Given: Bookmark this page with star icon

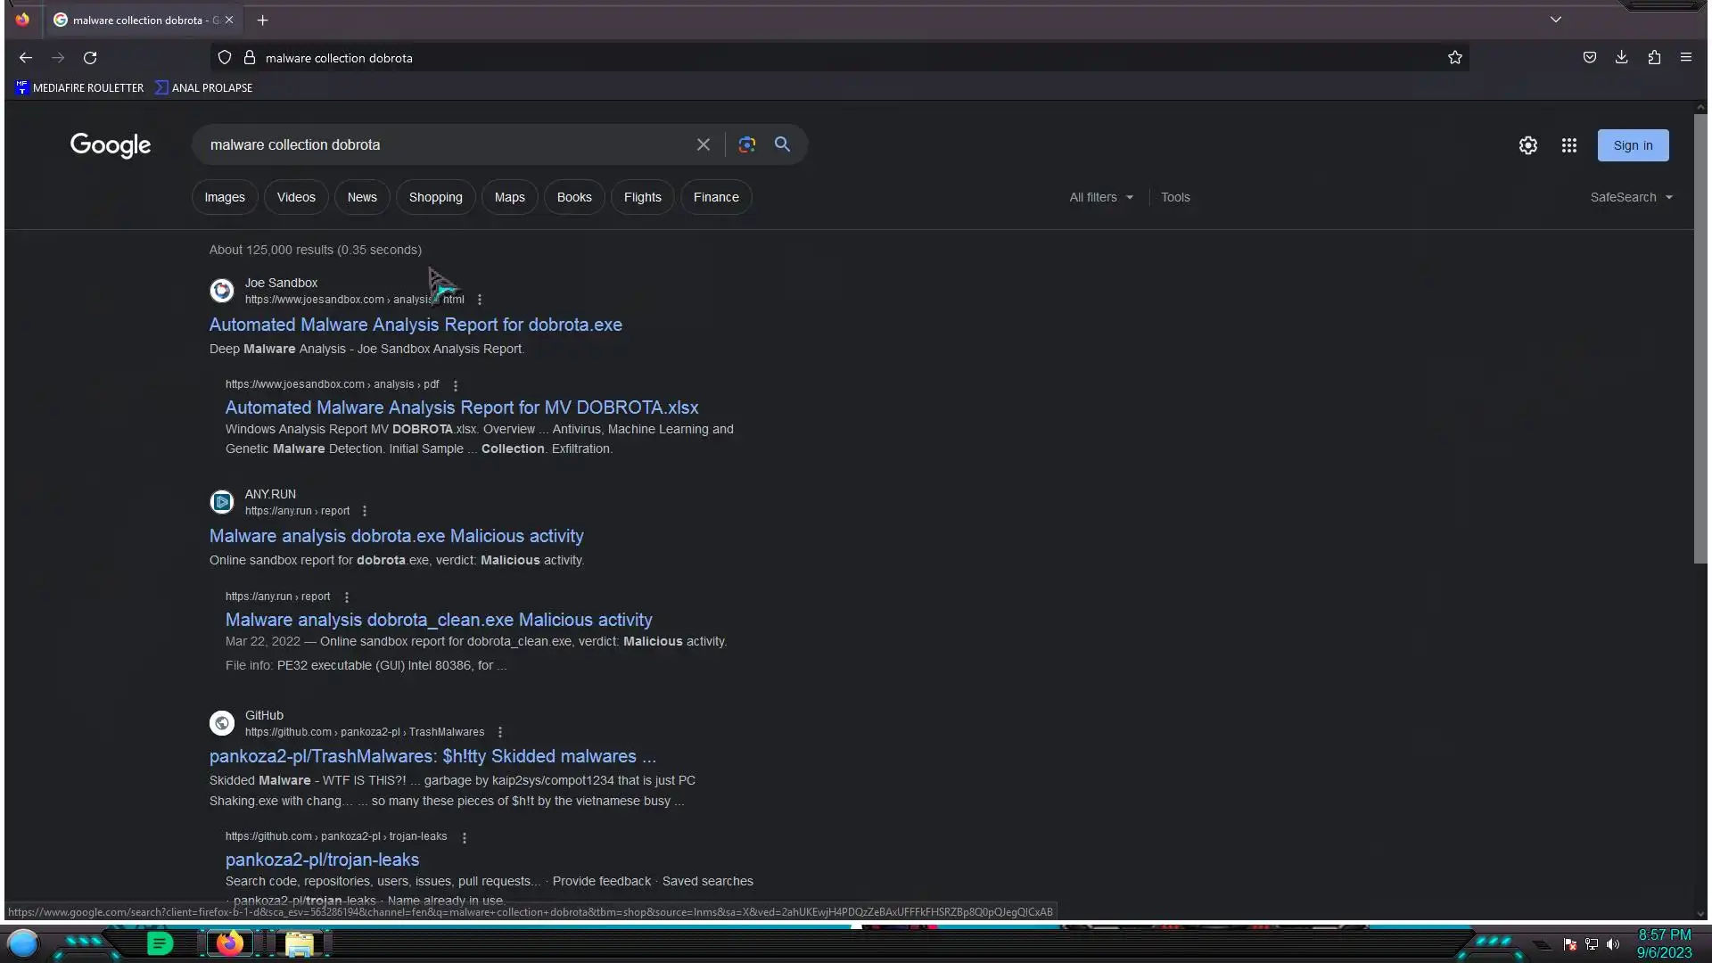Looking at the screenshot, I should [1454, 58].
